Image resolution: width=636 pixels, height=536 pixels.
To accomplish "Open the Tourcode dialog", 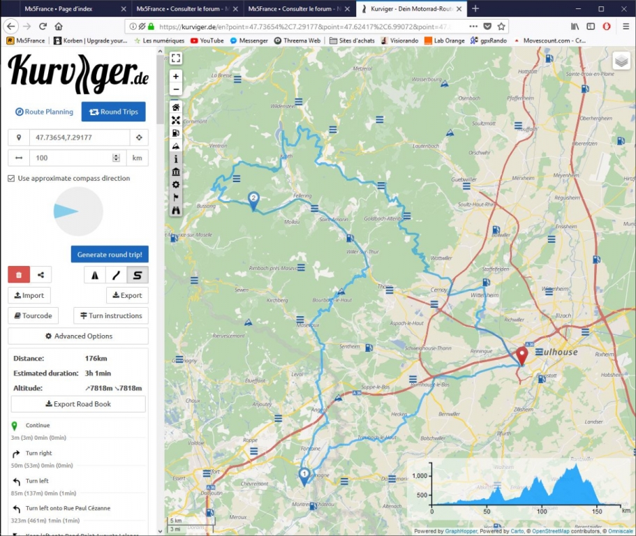I will pyautogui.click(x=34, y=315).
